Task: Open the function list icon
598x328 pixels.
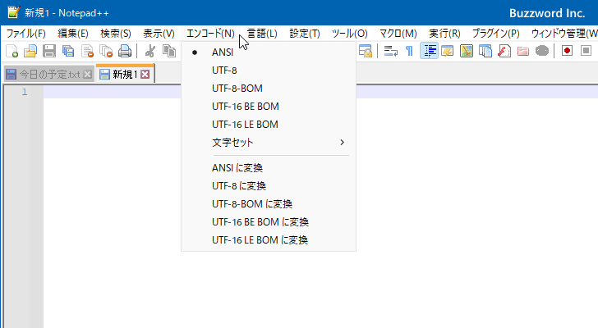Action: coord(504,51)
